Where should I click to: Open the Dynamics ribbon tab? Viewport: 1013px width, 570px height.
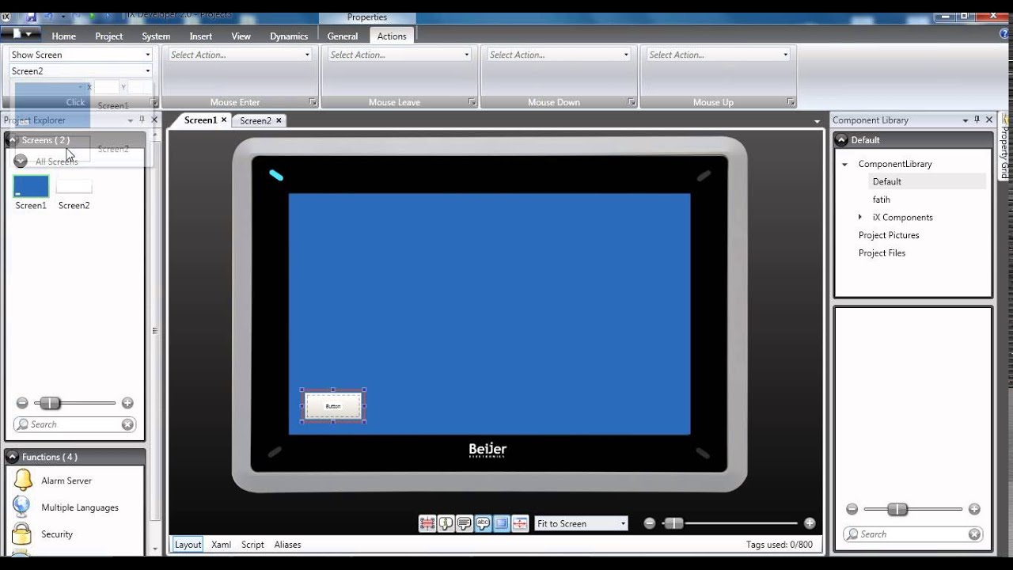[289, 36]
